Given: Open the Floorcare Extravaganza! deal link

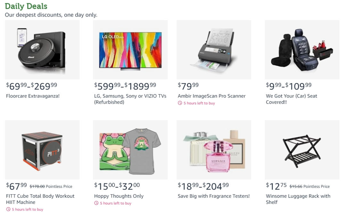Looking at the screenshot, I should [33, 96].
